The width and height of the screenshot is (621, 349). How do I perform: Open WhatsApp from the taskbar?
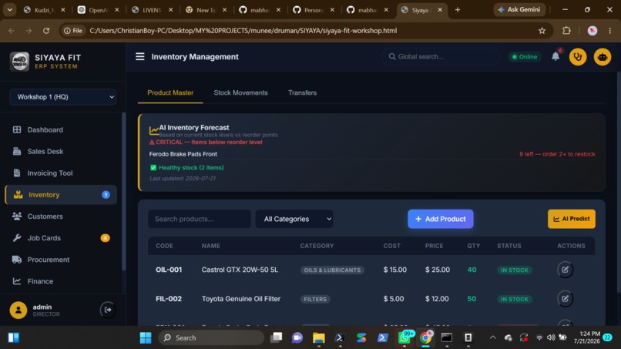pyautogui.click(x=404, y=338)
